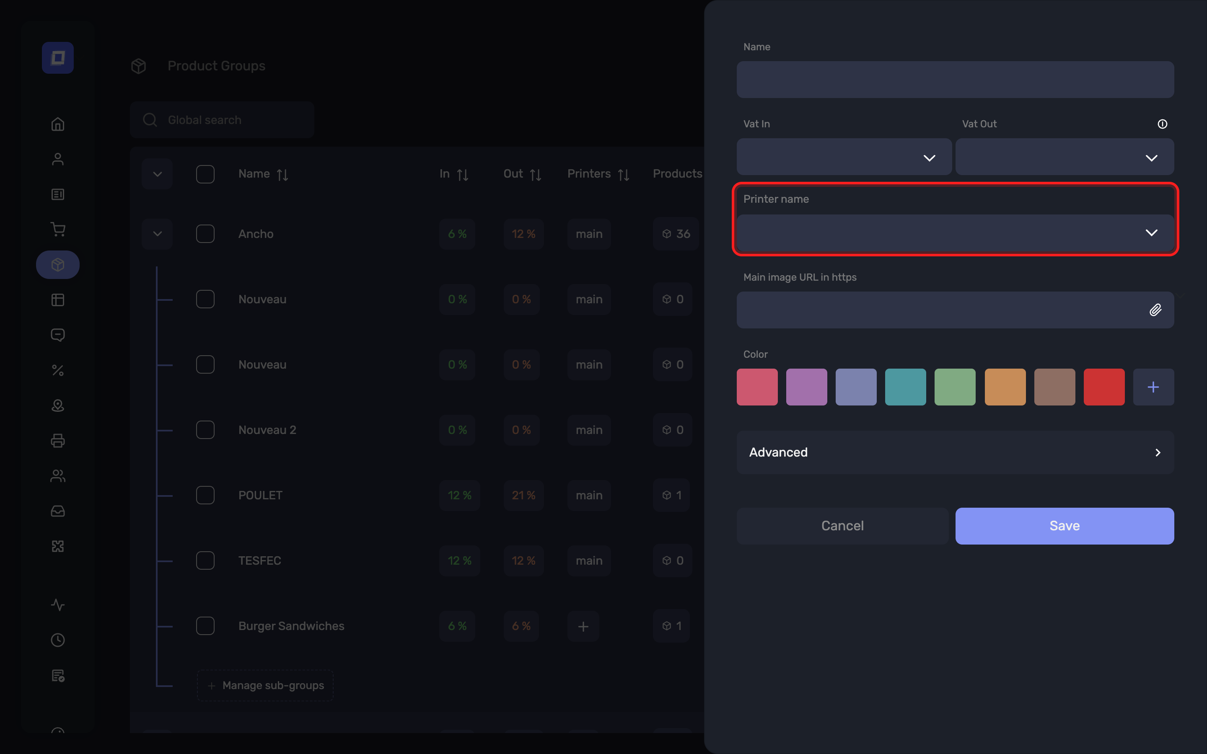Viewport: 1207px width, 754px height.
Task: Open the Vat Out dropdown
Action: point(1065,157)
